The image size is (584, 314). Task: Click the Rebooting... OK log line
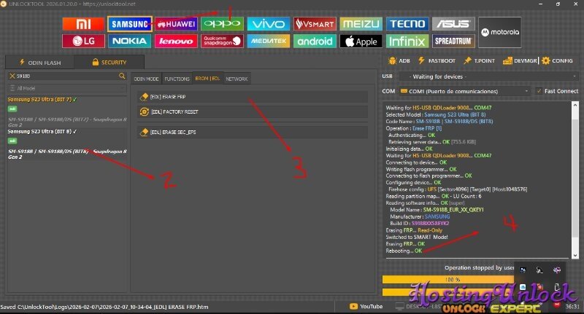pos(404,251)
